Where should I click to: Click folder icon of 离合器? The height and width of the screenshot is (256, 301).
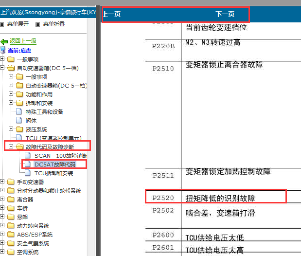11,199
